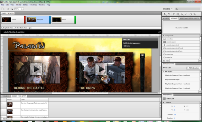
Task: Click the import to library icon
Action: click(164, 61)
